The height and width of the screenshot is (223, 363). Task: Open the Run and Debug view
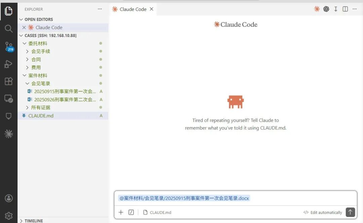point(8,64)
